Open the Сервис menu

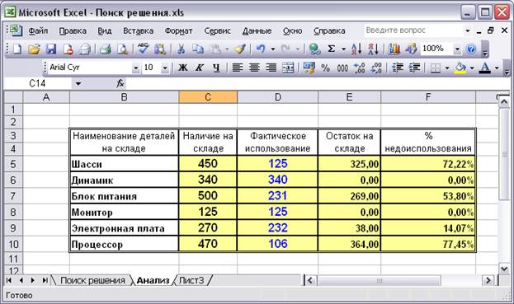(x=217, y=30)
